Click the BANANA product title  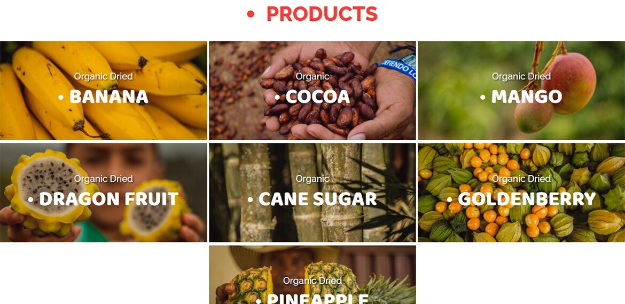click(109, 97)
